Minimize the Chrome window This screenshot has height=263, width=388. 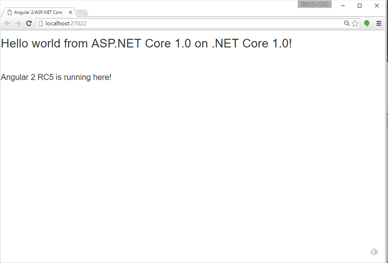click(343, 5)
